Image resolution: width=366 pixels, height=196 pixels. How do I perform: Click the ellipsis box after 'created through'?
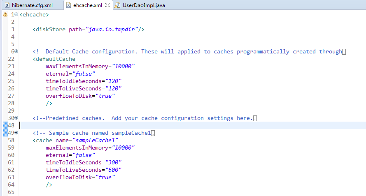(344, 52)
